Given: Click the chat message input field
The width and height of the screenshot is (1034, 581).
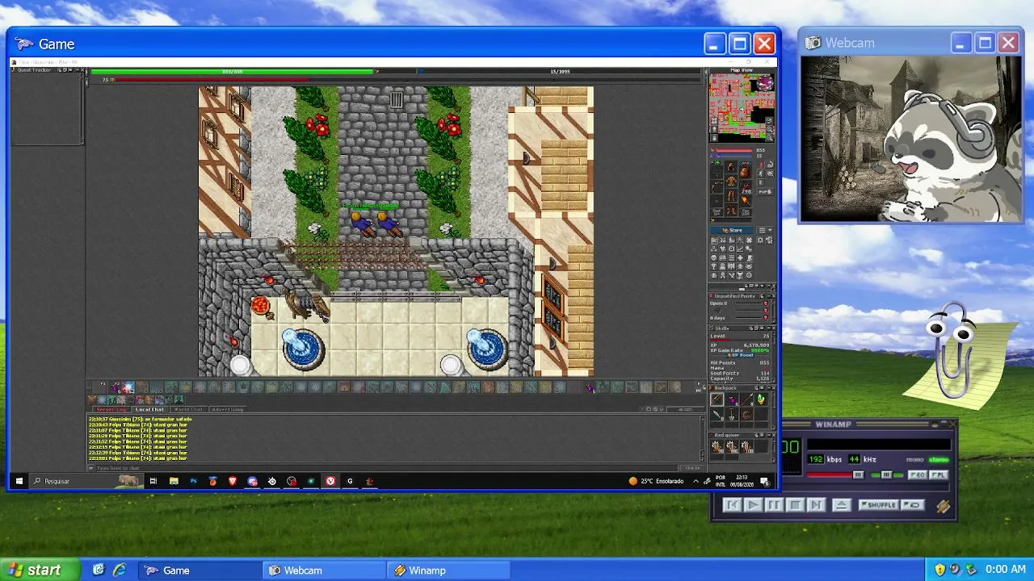Looking at the screenshot, I should tap(386, 468).
